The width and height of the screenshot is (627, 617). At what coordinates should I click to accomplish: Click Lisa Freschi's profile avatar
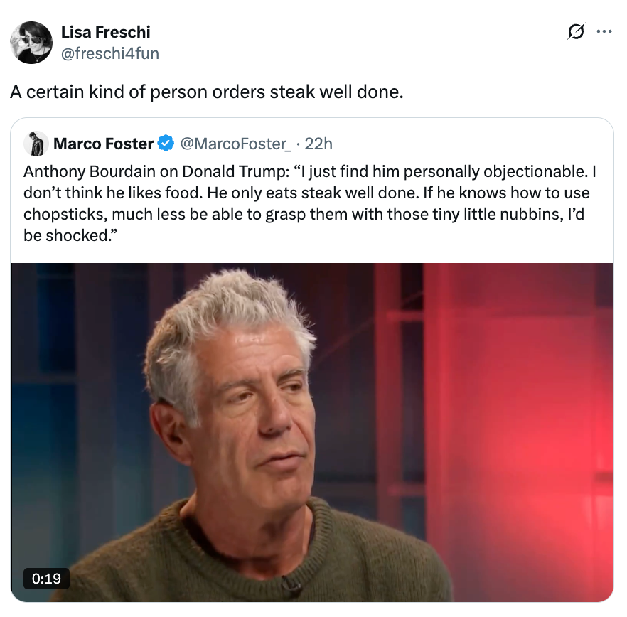(x=31, y=43)
